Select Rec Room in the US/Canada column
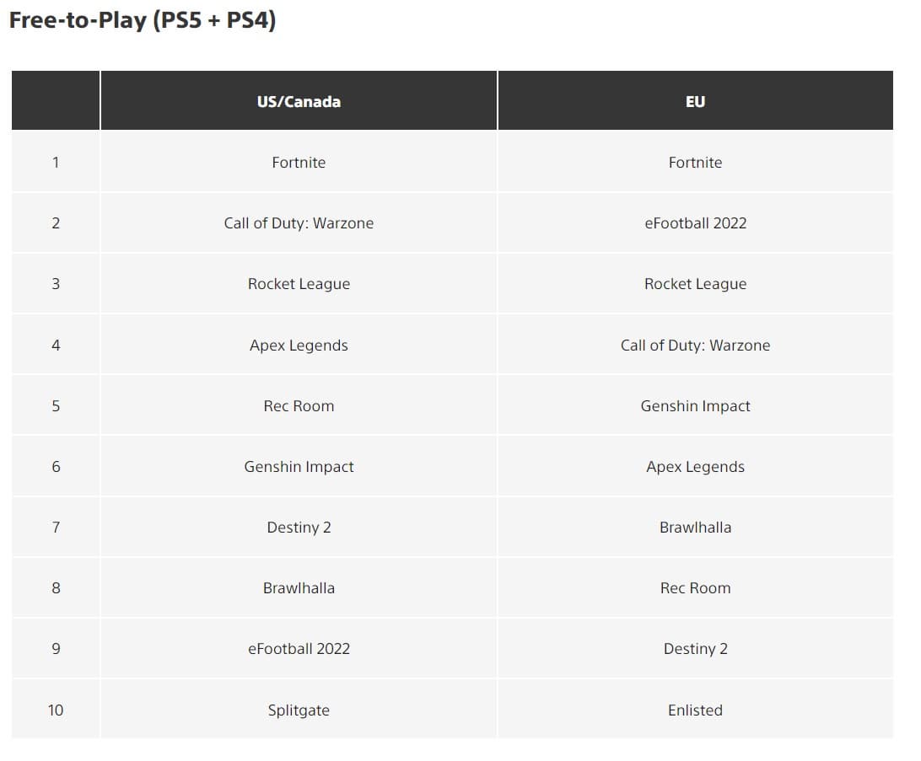The height and width of the screenshot is (761, 921). click(299, 406)
